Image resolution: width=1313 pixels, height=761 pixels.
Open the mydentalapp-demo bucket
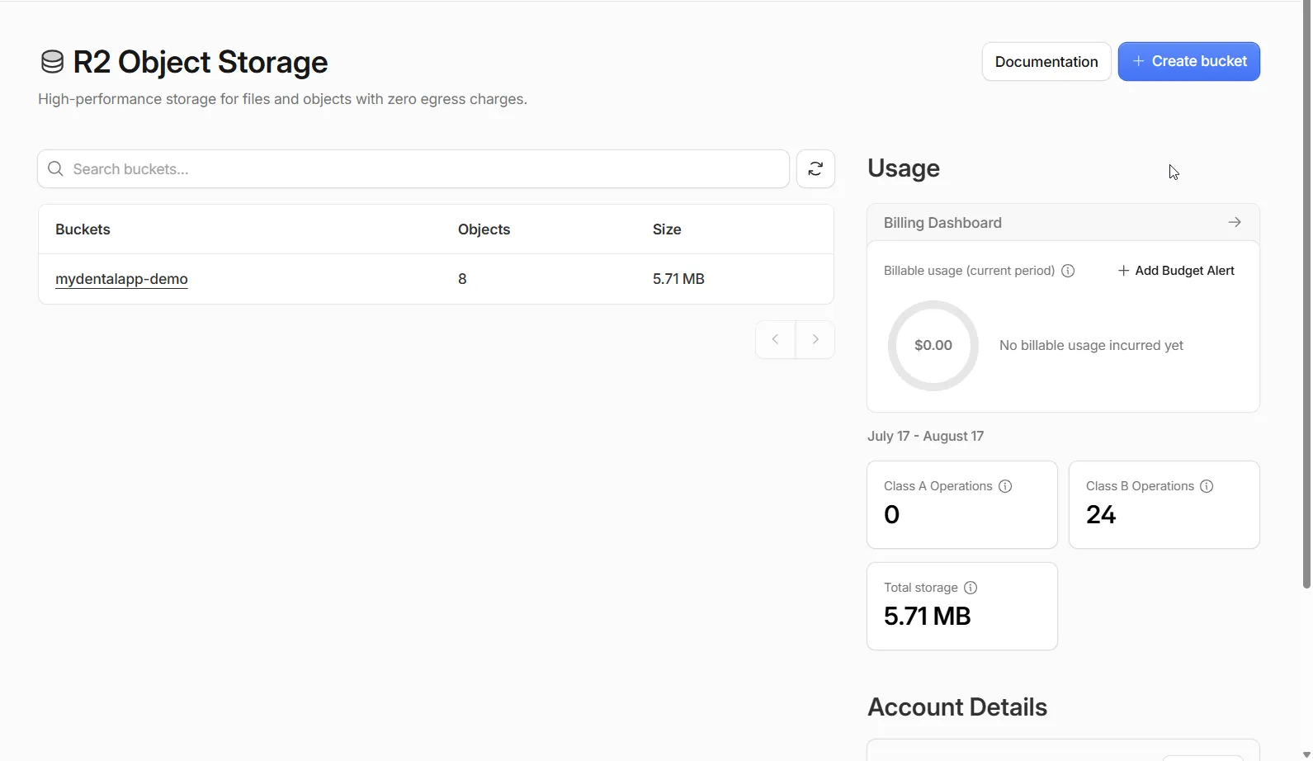point(121,279)
